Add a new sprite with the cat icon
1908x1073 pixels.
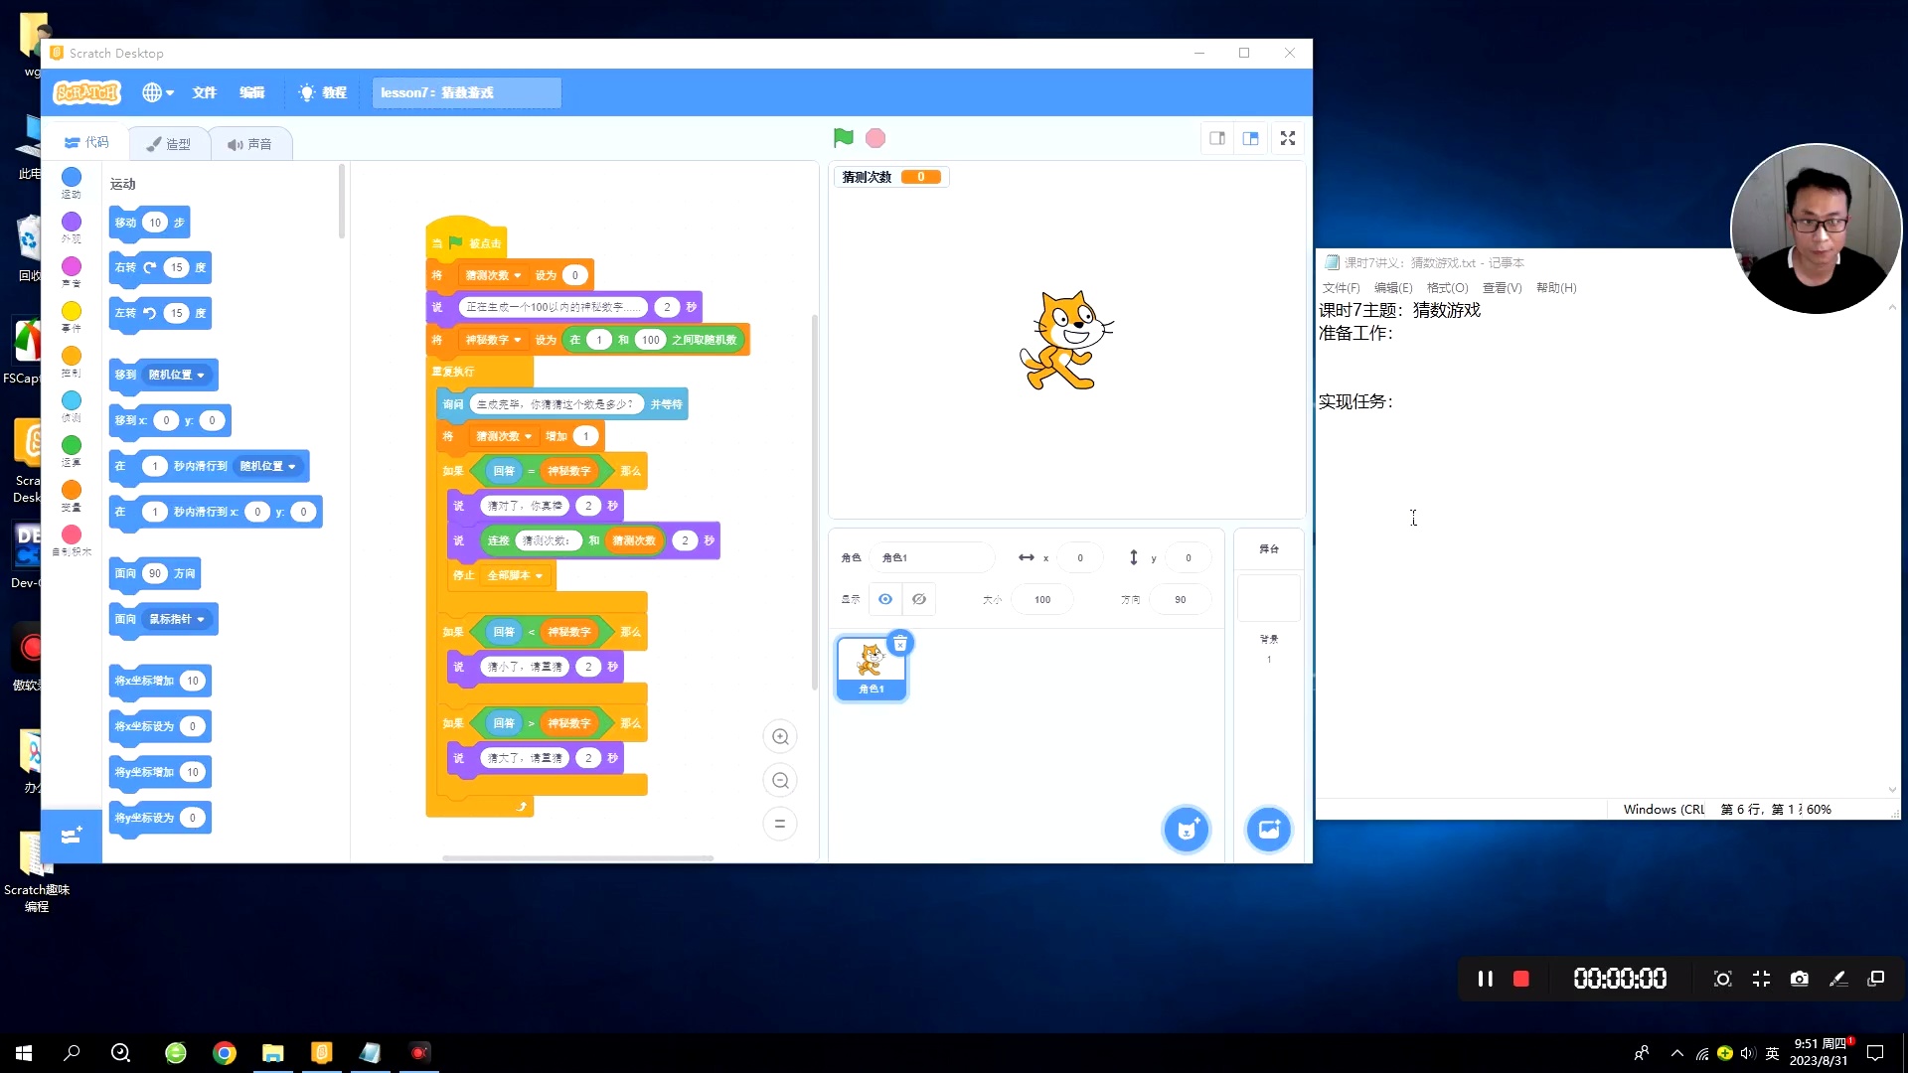tap(1187, 829)
